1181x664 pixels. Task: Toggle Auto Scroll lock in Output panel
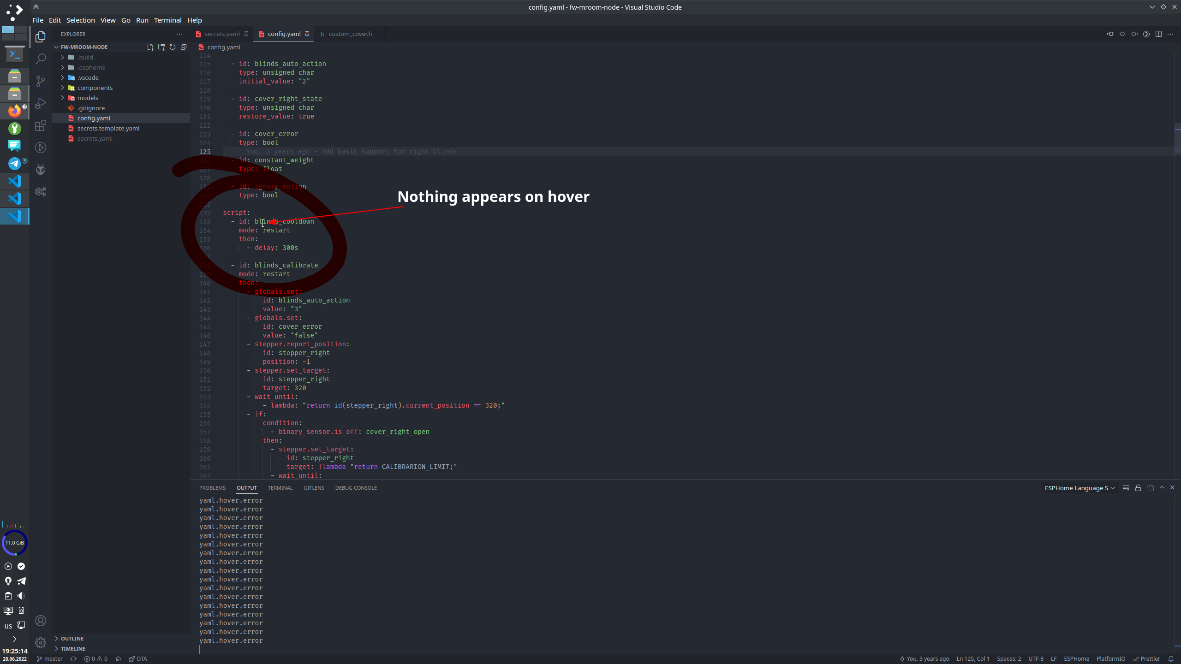click(1138, 488)
